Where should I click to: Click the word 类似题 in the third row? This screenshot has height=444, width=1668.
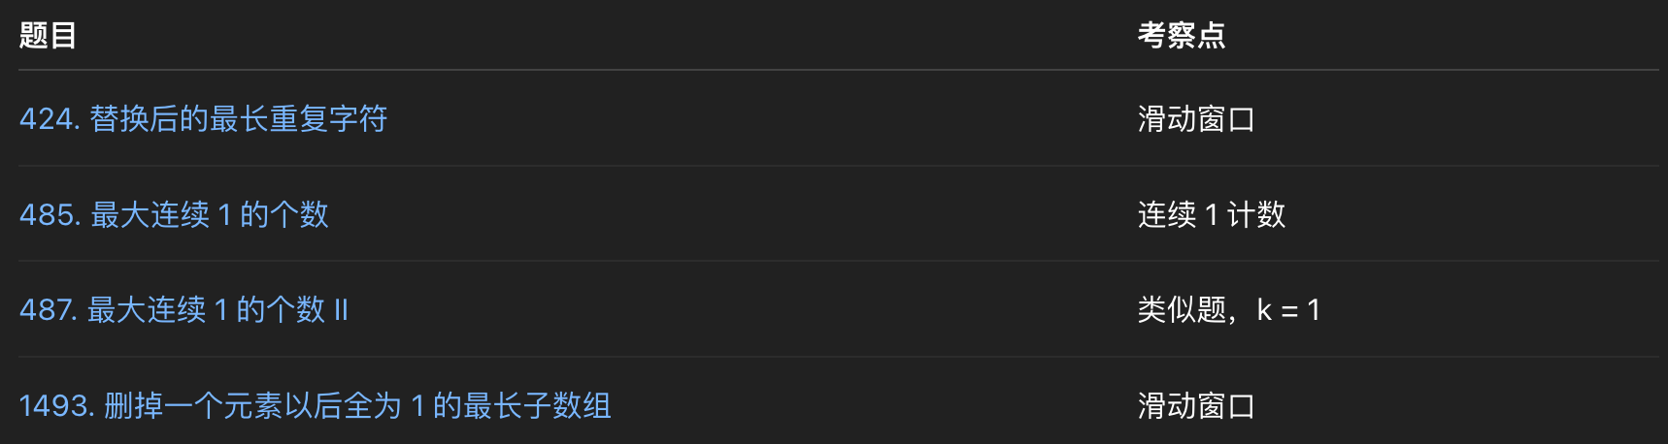click(x=1183, y=309)
